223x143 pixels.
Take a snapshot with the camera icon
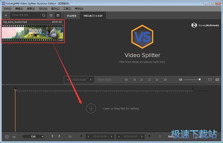(x=217, y=80)
